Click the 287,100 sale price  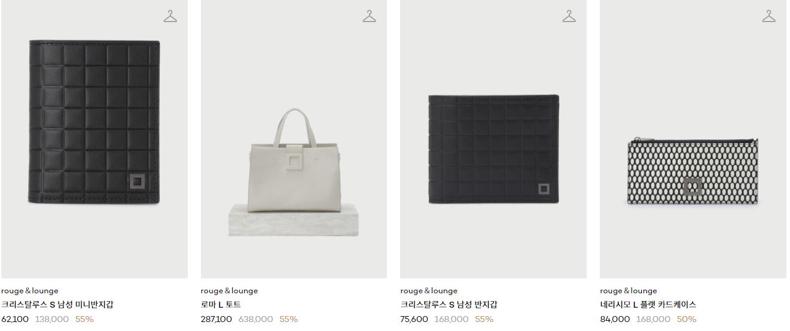[216, 319]
